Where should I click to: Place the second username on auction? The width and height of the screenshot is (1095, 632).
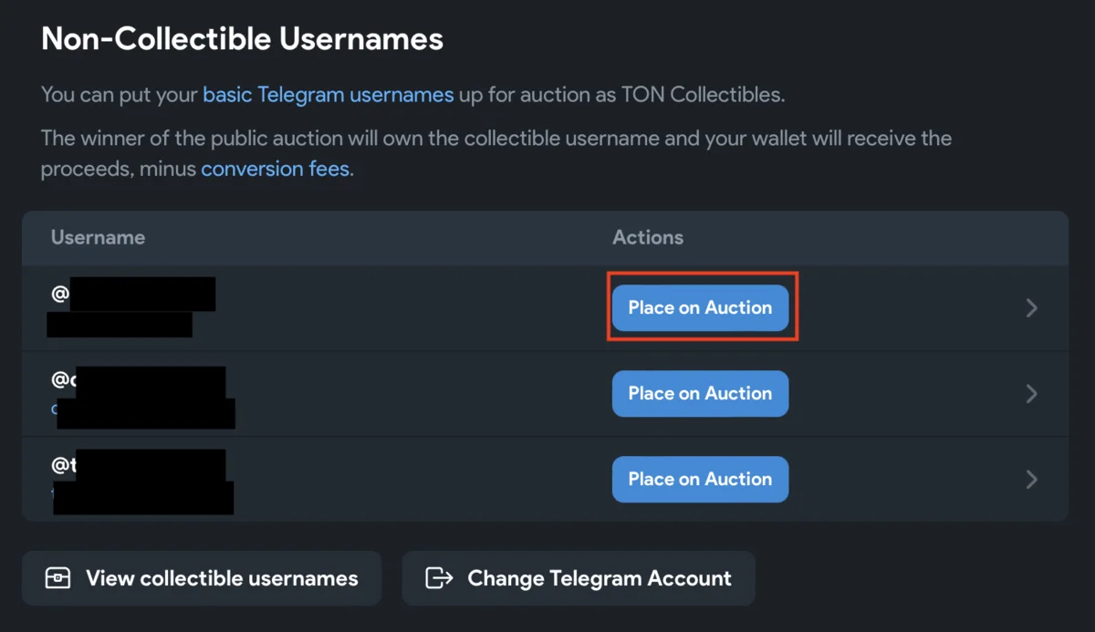(700, 394)
